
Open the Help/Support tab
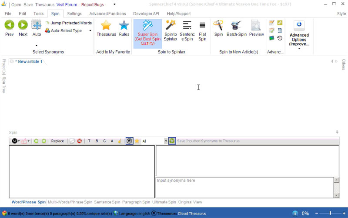[178, 14]
